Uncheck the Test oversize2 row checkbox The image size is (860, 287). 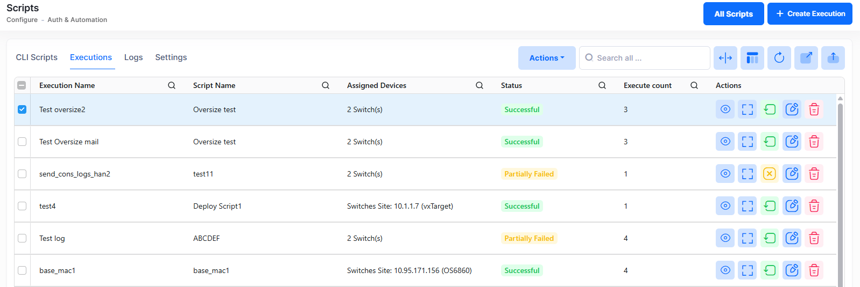pos(22,109)
